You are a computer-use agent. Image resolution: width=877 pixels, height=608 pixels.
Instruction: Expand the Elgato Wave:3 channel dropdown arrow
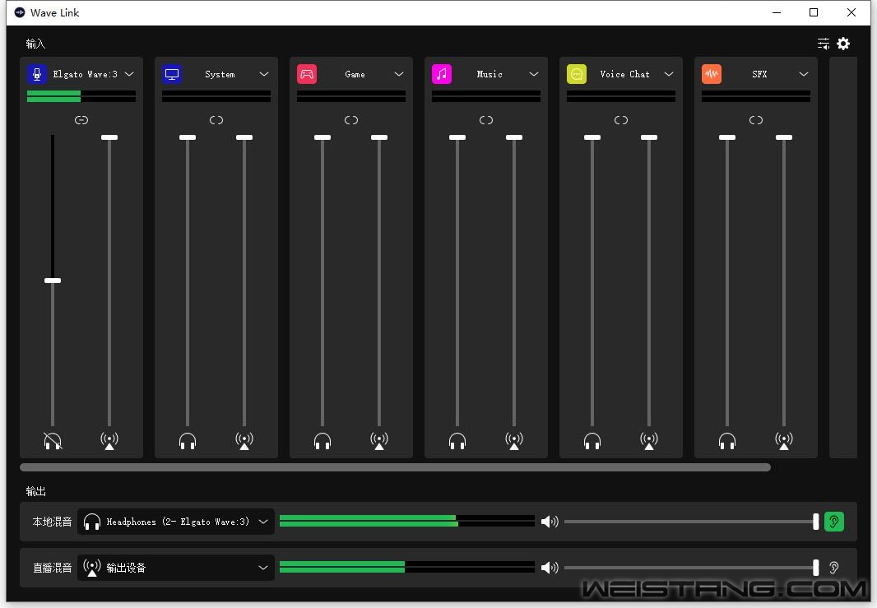click(x=129, y=74)
